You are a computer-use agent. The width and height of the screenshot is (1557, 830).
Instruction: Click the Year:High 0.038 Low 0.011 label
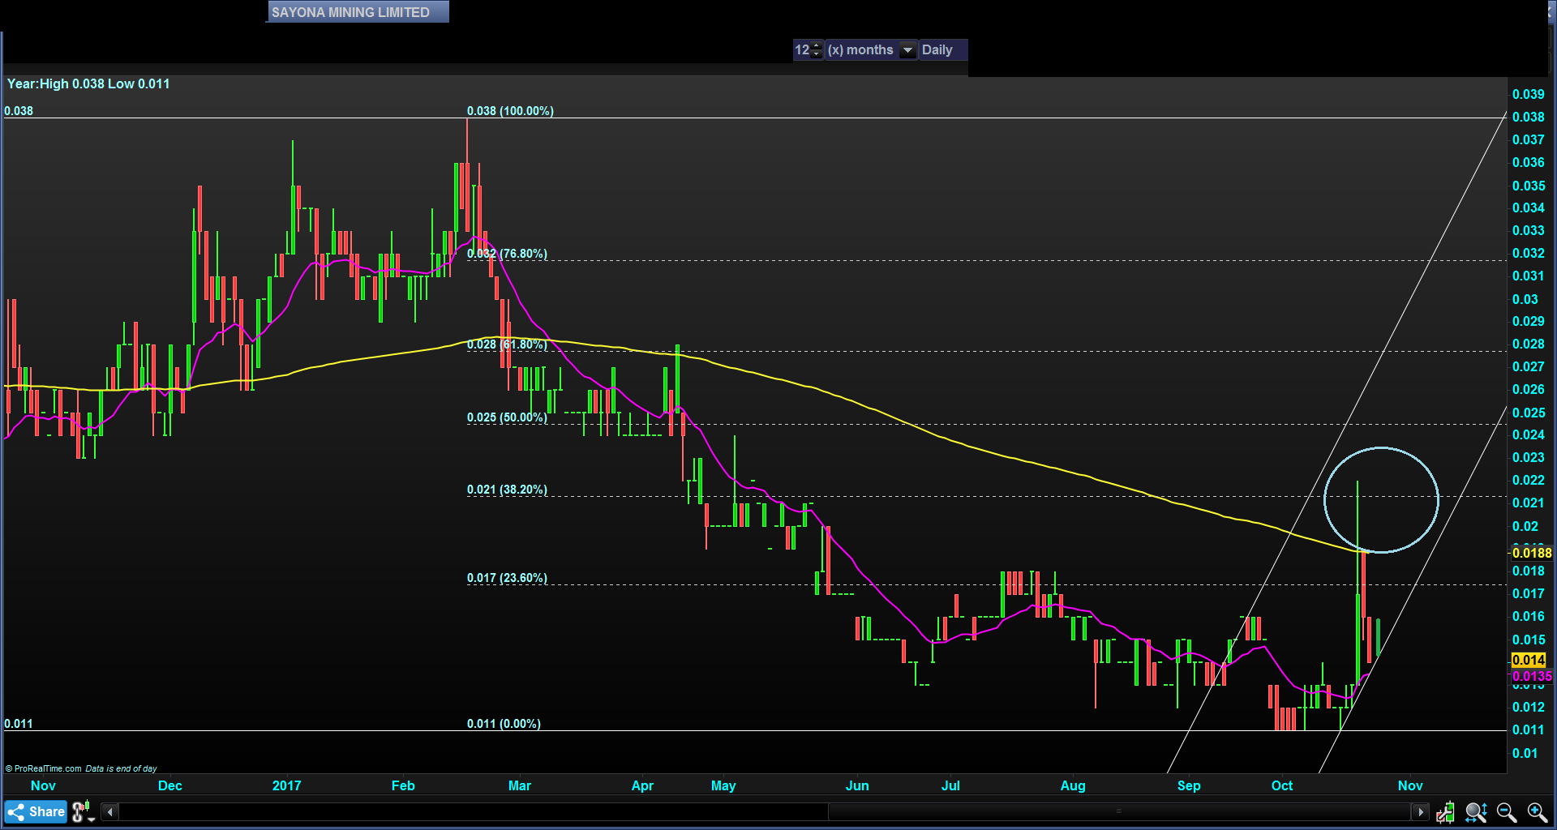[x=88, y=83]
